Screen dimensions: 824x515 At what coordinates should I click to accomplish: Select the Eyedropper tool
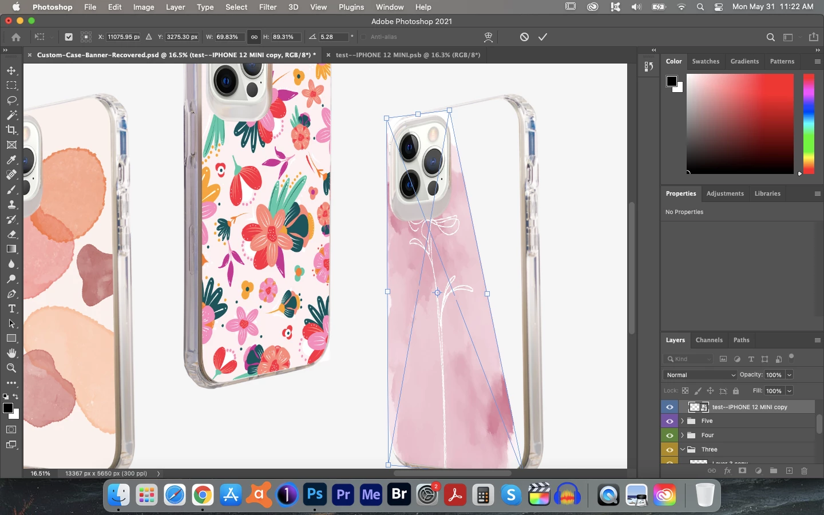[x=11, y=160]
